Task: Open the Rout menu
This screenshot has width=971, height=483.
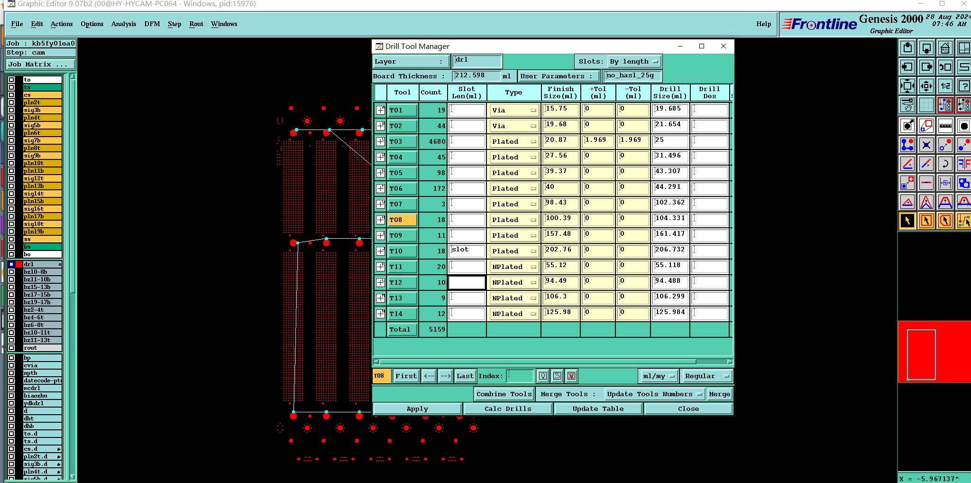Action: pos(196,24)
